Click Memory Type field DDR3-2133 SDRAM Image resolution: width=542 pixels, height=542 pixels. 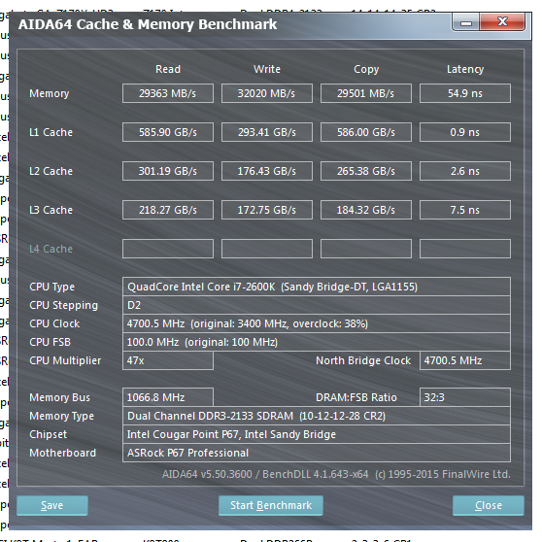pos(317,416)
